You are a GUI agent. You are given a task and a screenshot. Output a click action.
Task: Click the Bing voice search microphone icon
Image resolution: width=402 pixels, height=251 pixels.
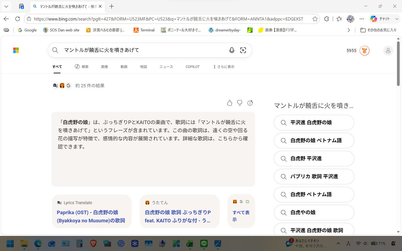tap(231, 50)
